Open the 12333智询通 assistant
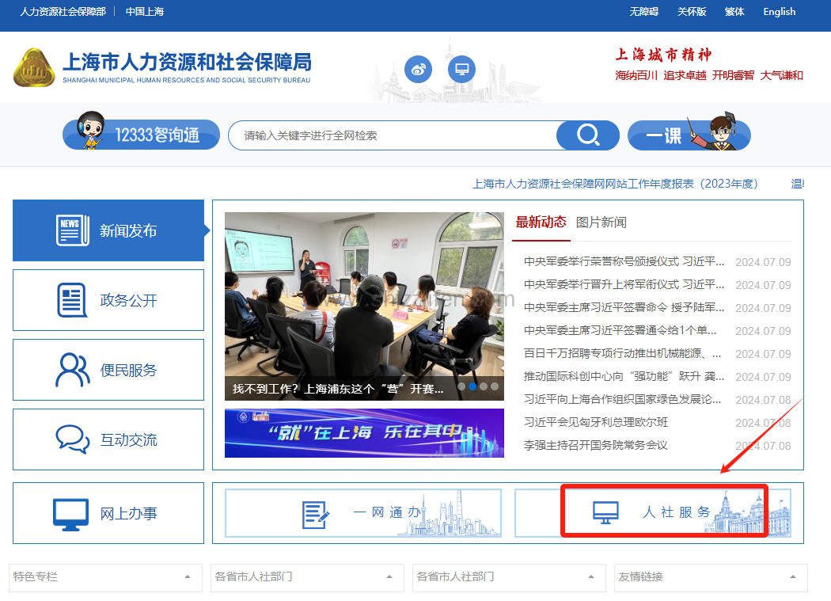This screenshot has height=601, width=831. point(141,135)
